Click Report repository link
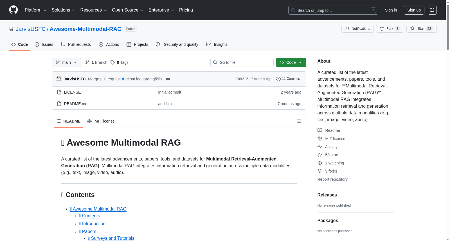 point(332,179)
